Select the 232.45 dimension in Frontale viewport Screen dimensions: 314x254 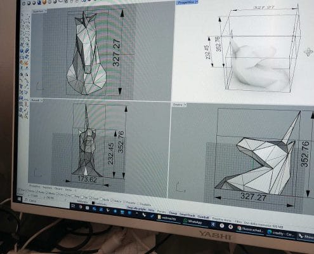coord(110,154)
